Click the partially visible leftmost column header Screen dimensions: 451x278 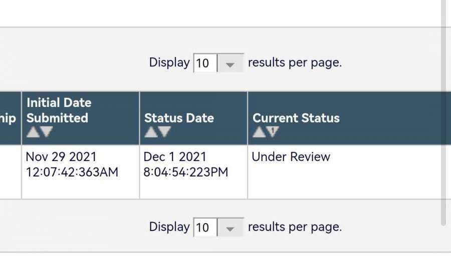pyautogui.click(x=10, y=118)
